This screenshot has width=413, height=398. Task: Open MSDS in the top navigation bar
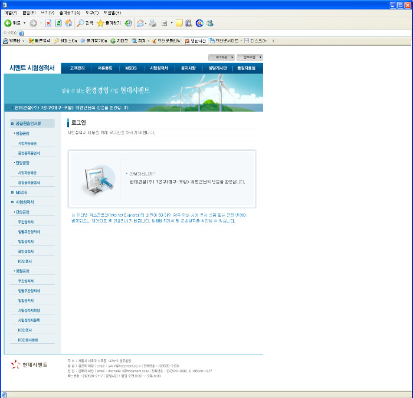131,68
